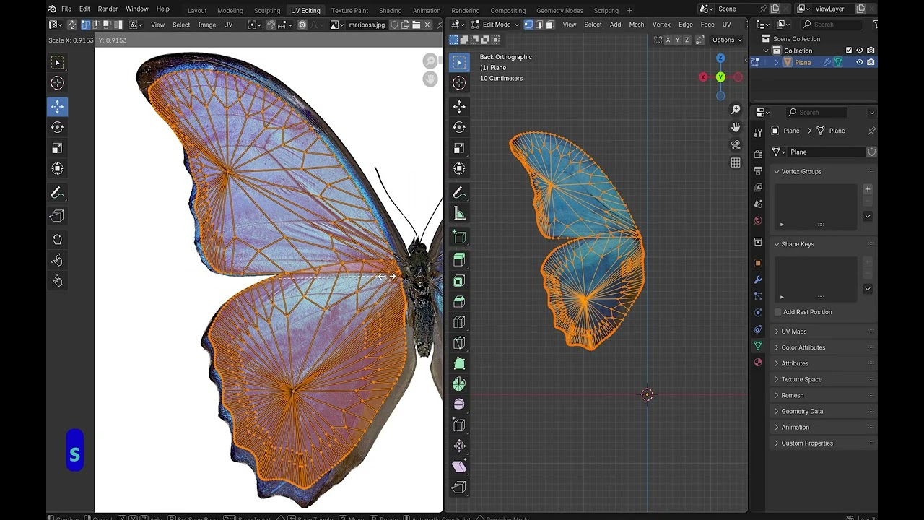Screen dimensions: 924x520
Task: Open the World properties tab
Action: (x=758, y=220)
